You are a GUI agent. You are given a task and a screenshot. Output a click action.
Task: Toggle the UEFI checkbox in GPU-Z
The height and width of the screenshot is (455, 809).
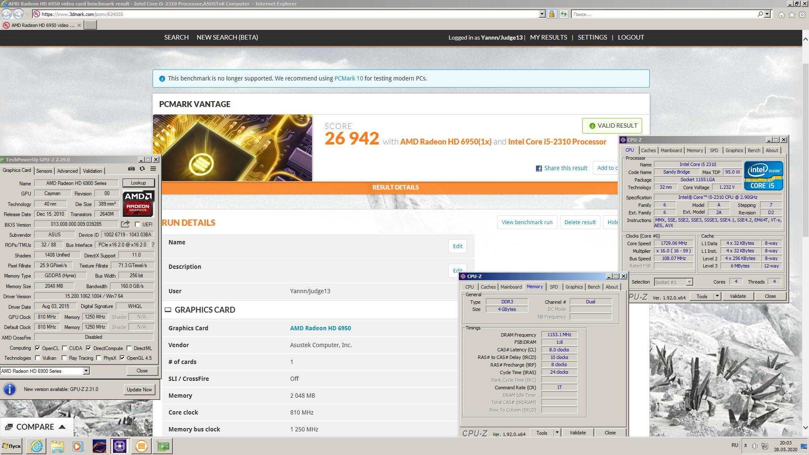[137, 225]
